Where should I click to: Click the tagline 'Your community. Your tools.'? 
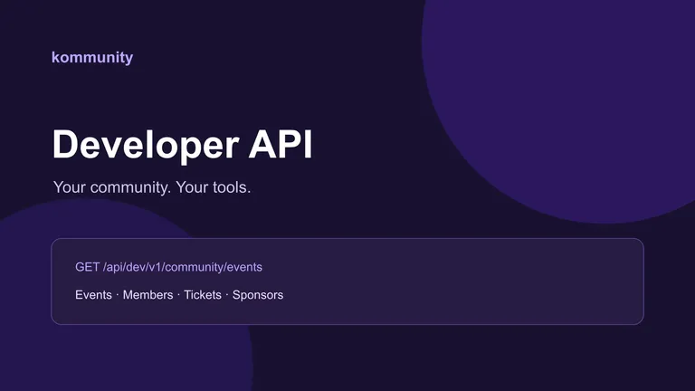click(x=152, y=187)
